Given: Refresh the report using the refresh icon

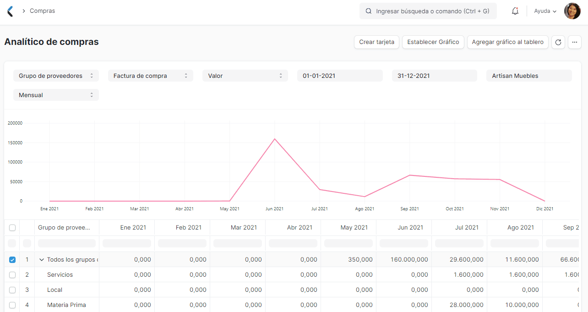Looking at the screenshot, I should pos(558,42).
